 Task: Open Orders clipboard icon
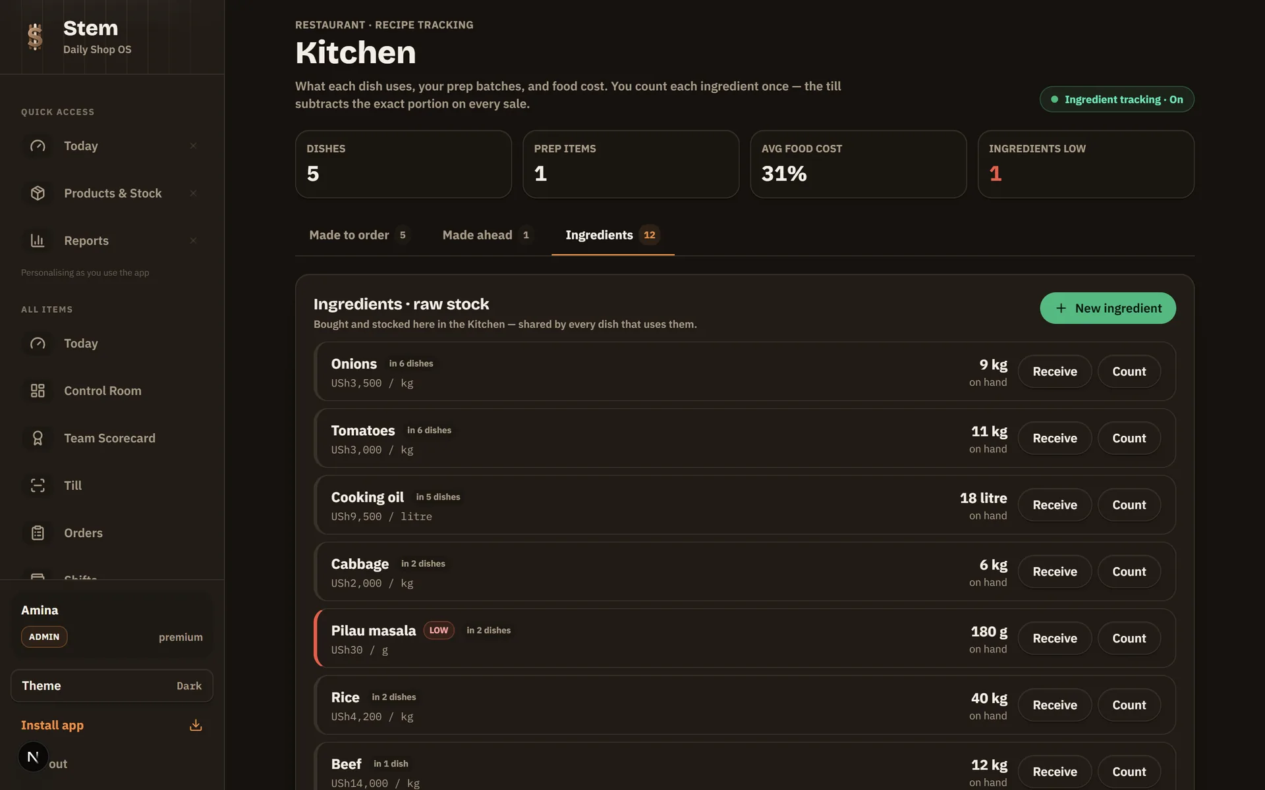coord(38,533)
